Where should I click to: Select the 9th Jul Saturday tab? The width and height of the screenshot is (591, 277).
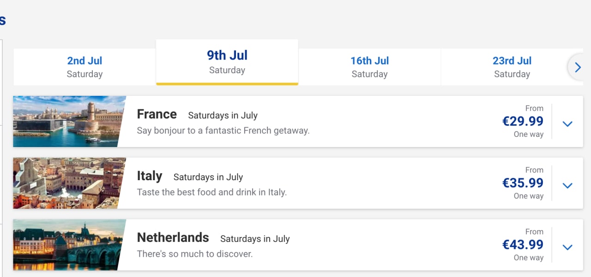point(227,62)
